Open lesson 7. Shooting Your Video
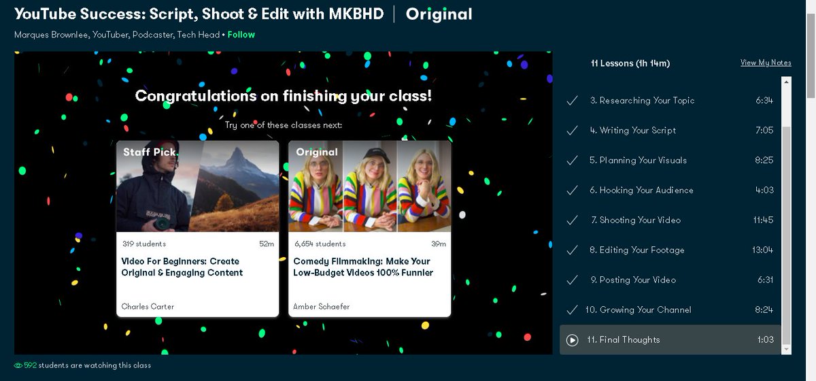The width and height of the screenshot is (816, 381). (x=670, y=220)
